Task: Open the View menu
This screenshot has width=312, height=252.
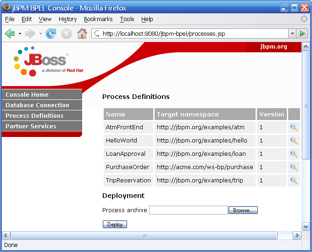Action: point(45,19)
